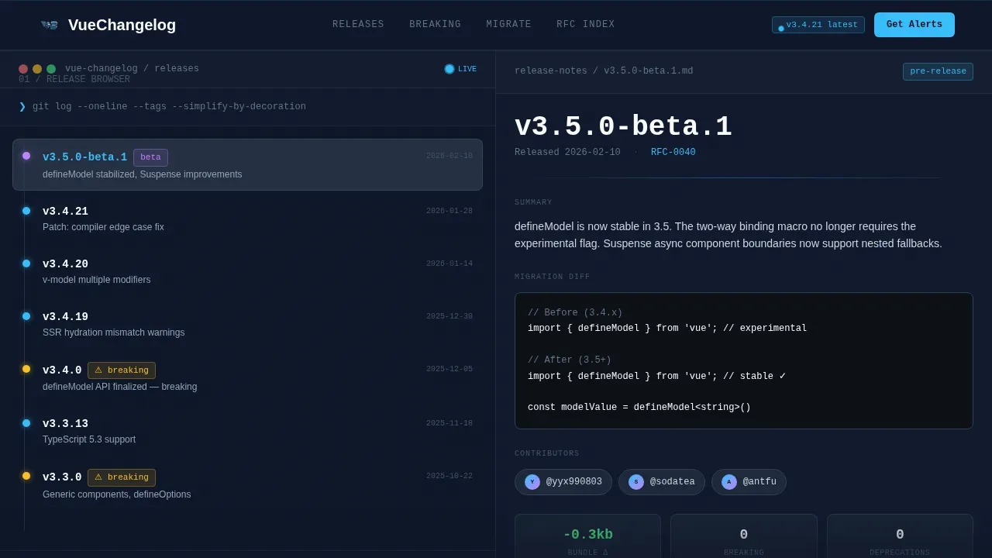
Task: Click the git log command text
Action: [169, 107]
